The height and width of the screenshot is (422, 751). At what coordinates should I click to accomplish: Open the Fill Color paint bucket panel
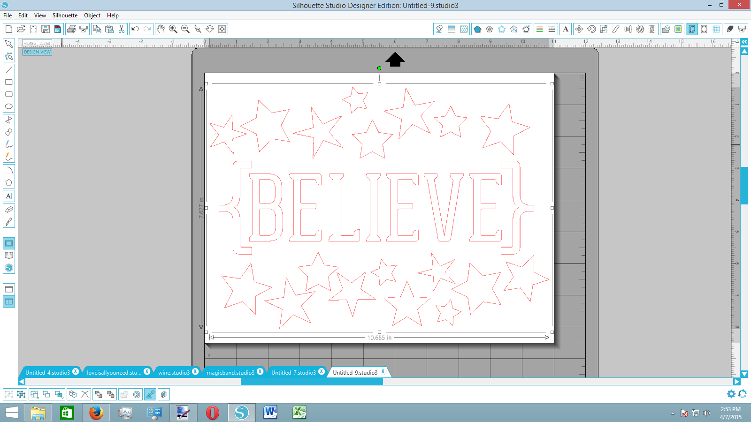(439, 29)
